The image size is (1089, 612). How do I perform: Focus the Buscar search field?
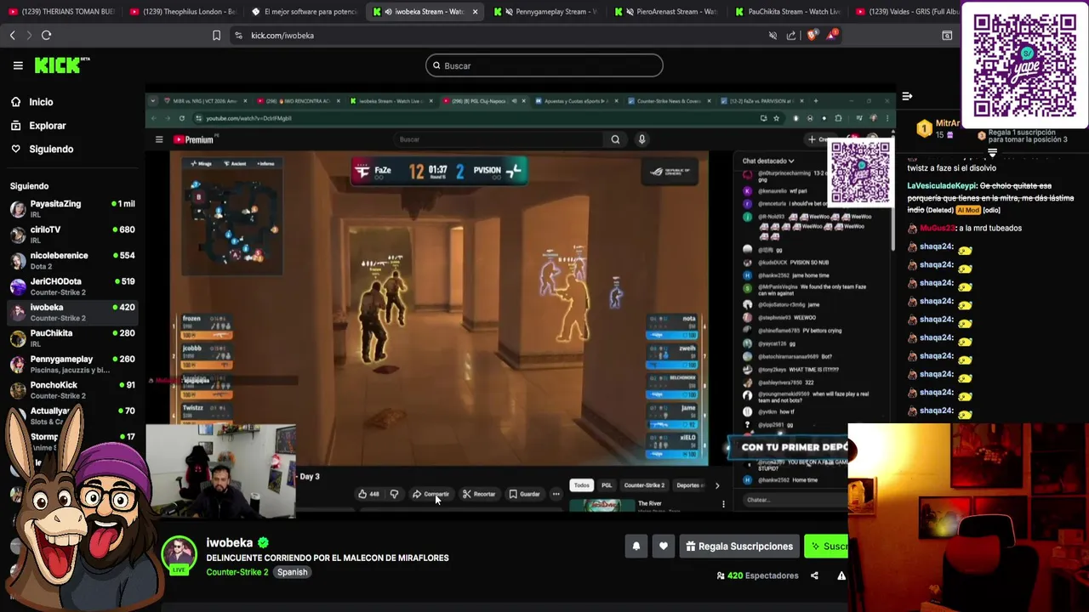point(544,65)
